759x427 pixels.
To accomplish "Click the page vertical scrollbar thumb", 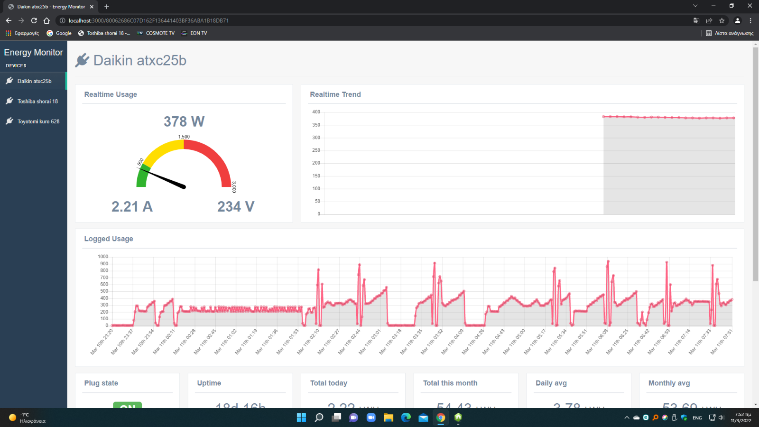I will 756,164.
